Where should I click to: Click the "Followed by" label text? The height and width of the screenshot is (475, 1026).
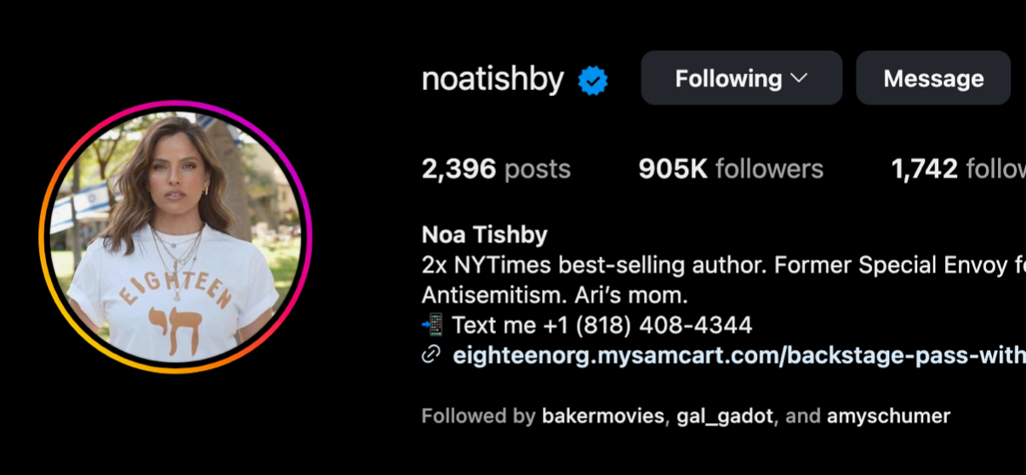coord(478,416)
